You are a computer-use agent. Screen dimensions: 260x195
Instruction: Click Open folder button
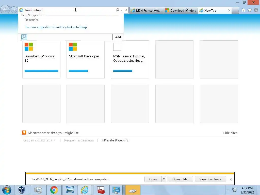(181, 179)
